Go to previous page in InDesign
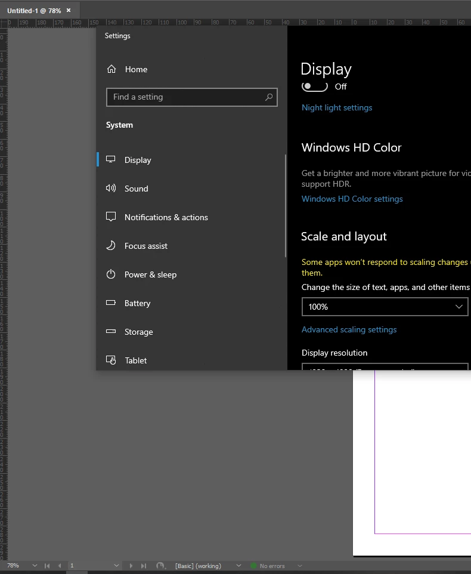The image size is (471, 574). click(x=60, y=566)
